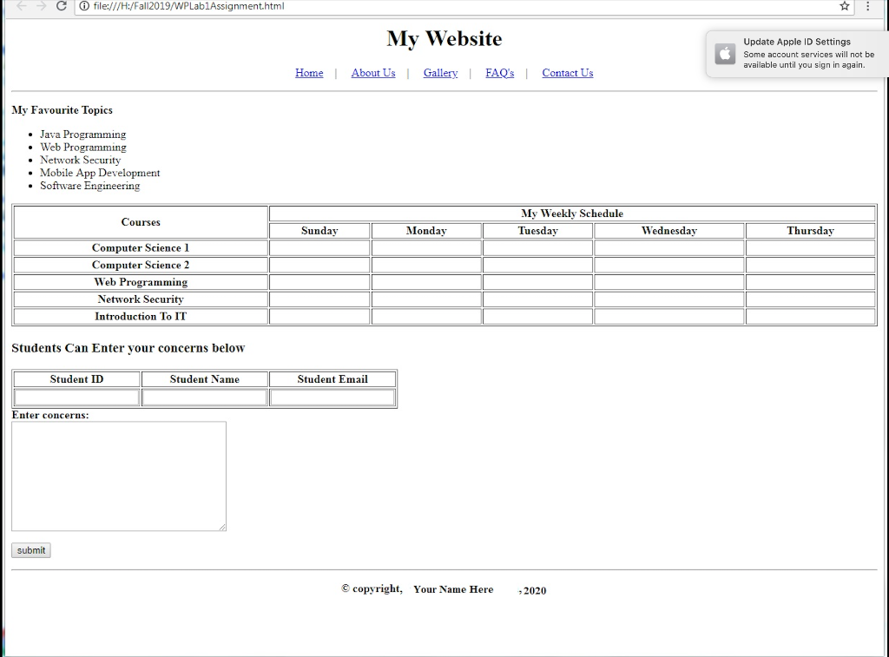Focus the Student Email input field

coord(333,397)
